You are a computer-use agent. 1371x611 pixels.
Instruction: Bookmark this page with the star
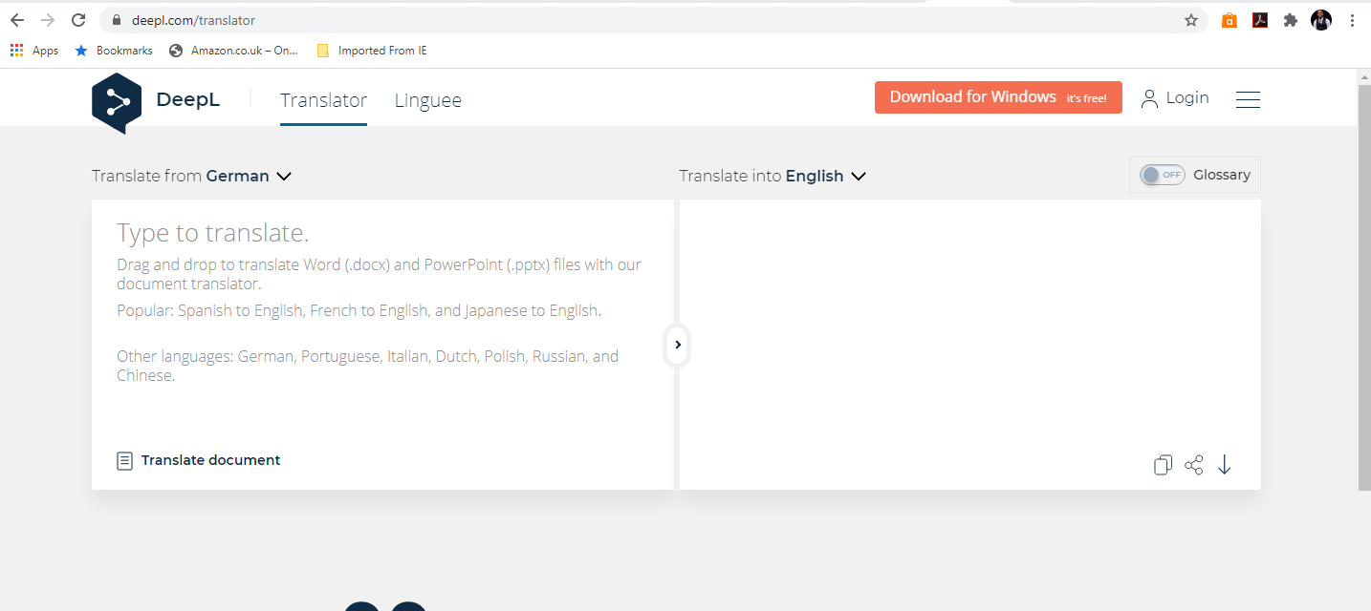pyautogui.click(x=1191, y=20)
